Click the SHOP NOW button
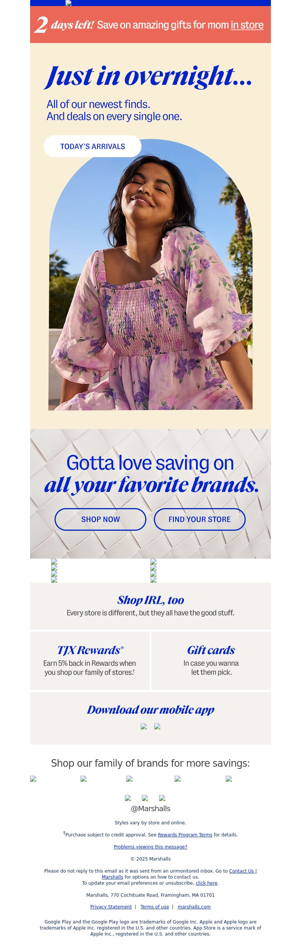The width and height of the screenshot is (301, 948). (100, 519)
